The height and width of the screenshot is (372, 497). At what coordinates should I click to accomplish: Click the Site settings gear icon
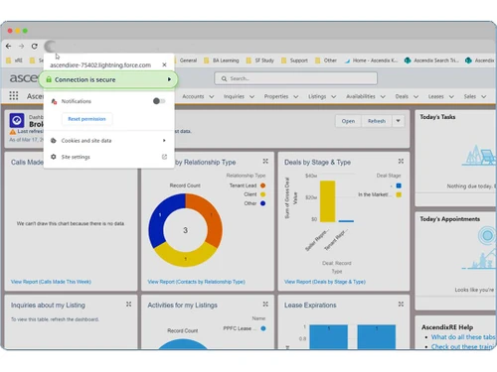coord(54,157)
